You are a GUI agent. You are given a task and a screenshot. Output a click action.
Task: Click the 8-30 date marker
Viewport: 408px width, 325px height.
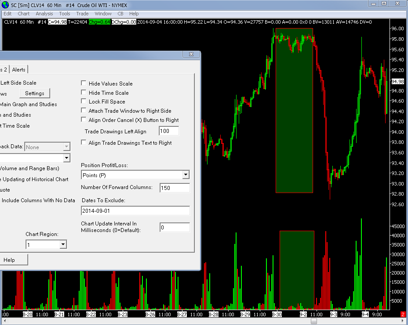tap(277, 314)
